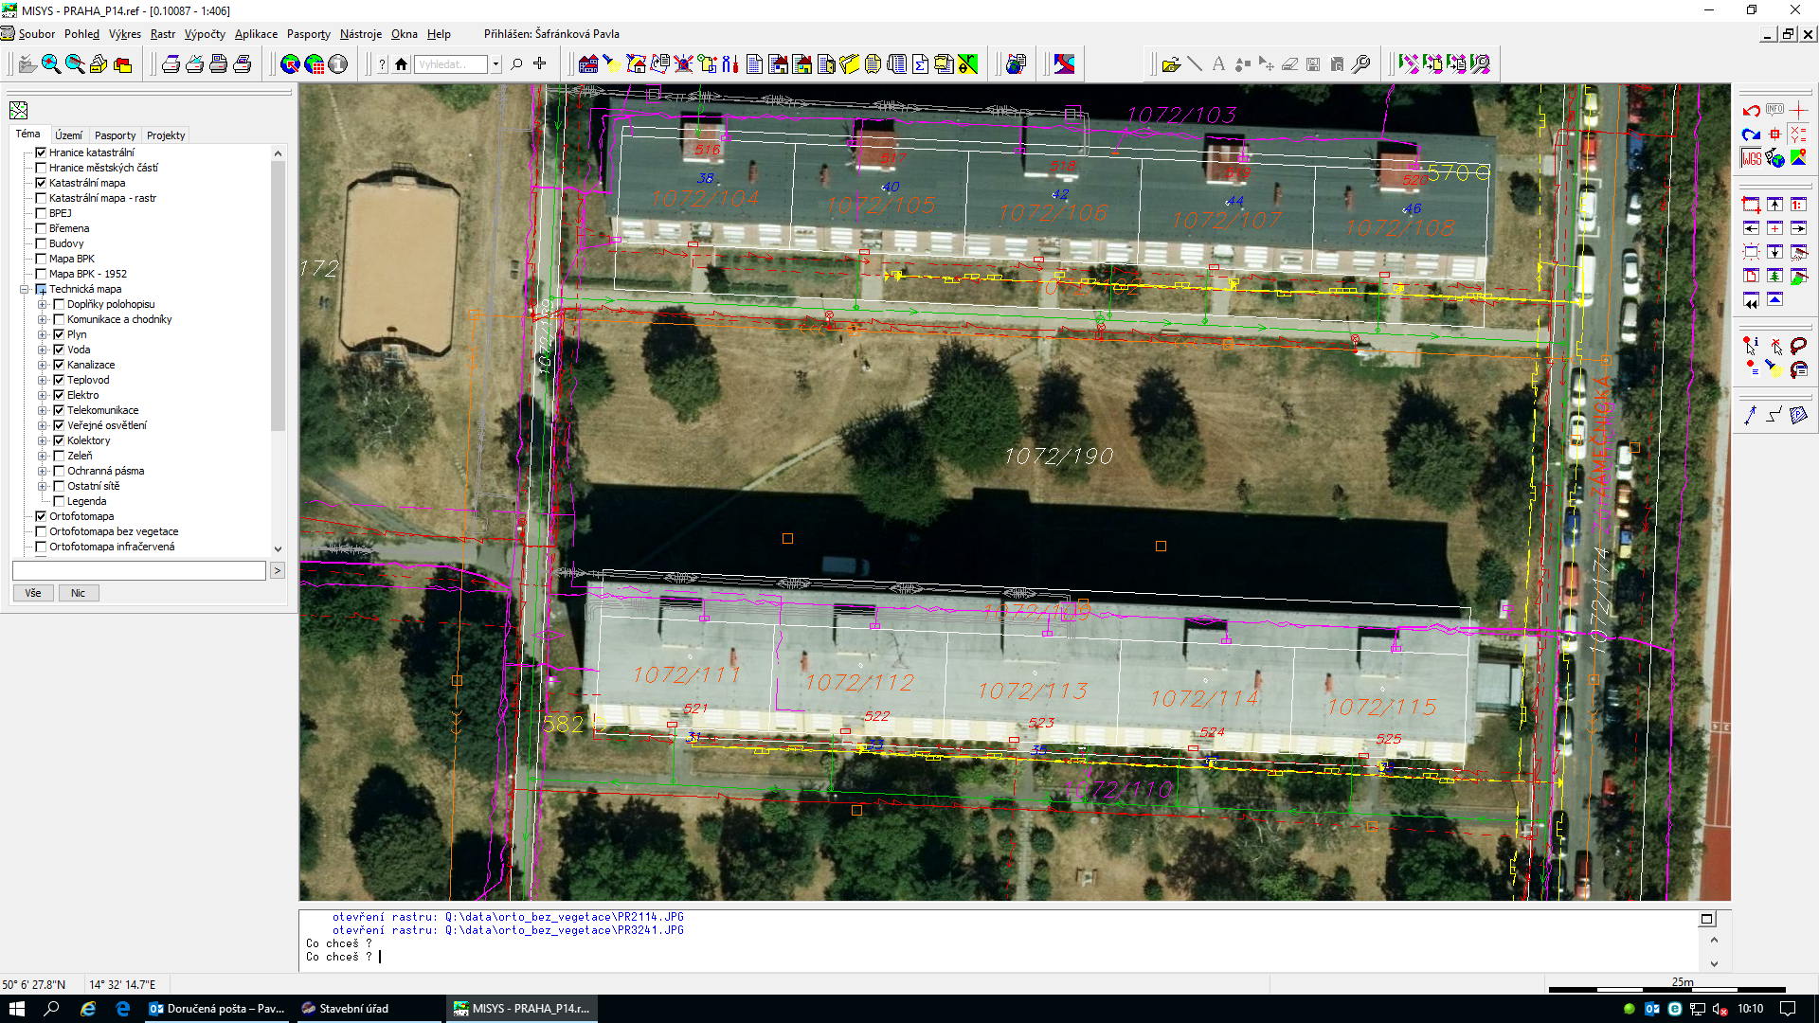Enable Hranice městských částí layer
This screenshot has height=1023, width=1819.
click(41, 168)
